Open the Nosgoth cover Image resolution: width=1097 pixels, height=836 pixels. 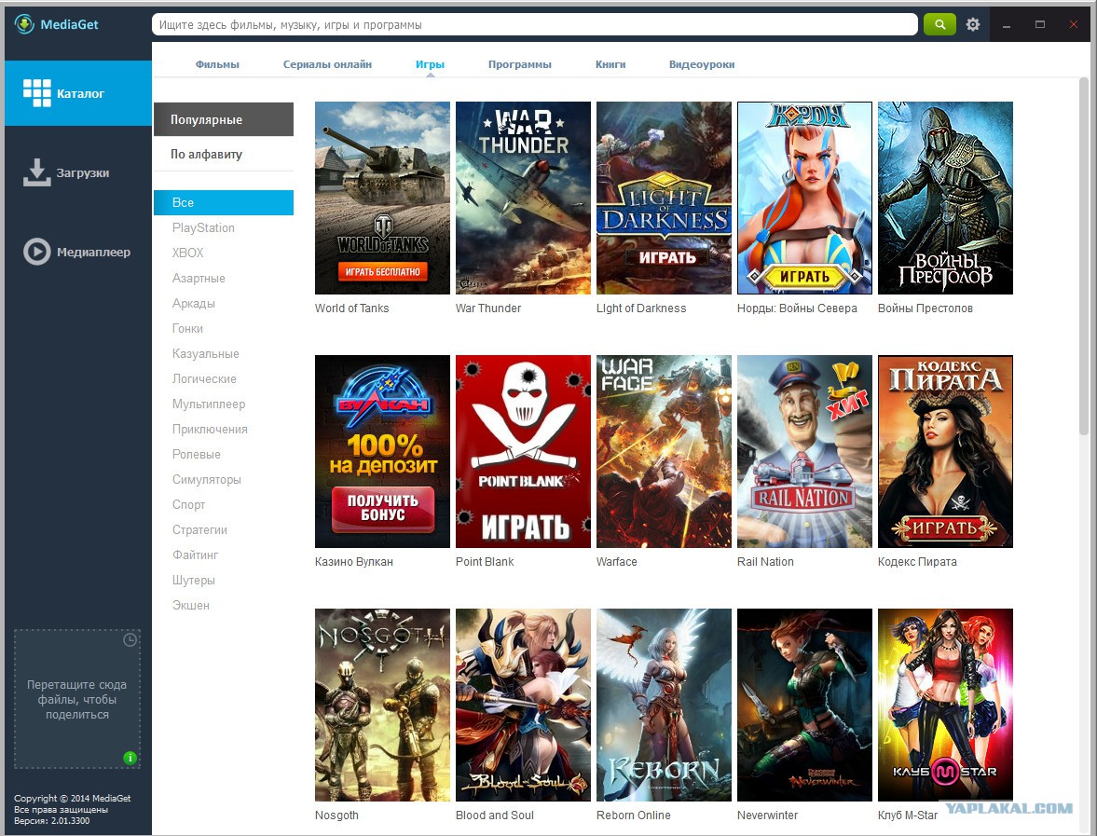tap(383, 706)
